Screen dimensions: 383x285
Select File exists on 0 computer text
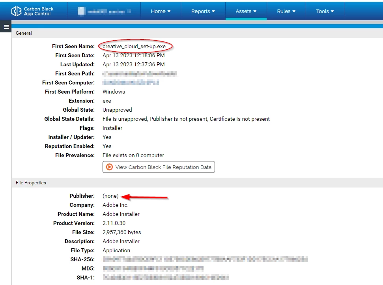click(133, 155)
